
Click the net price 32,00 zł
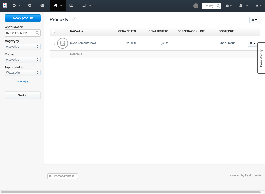tap(131, 43)
